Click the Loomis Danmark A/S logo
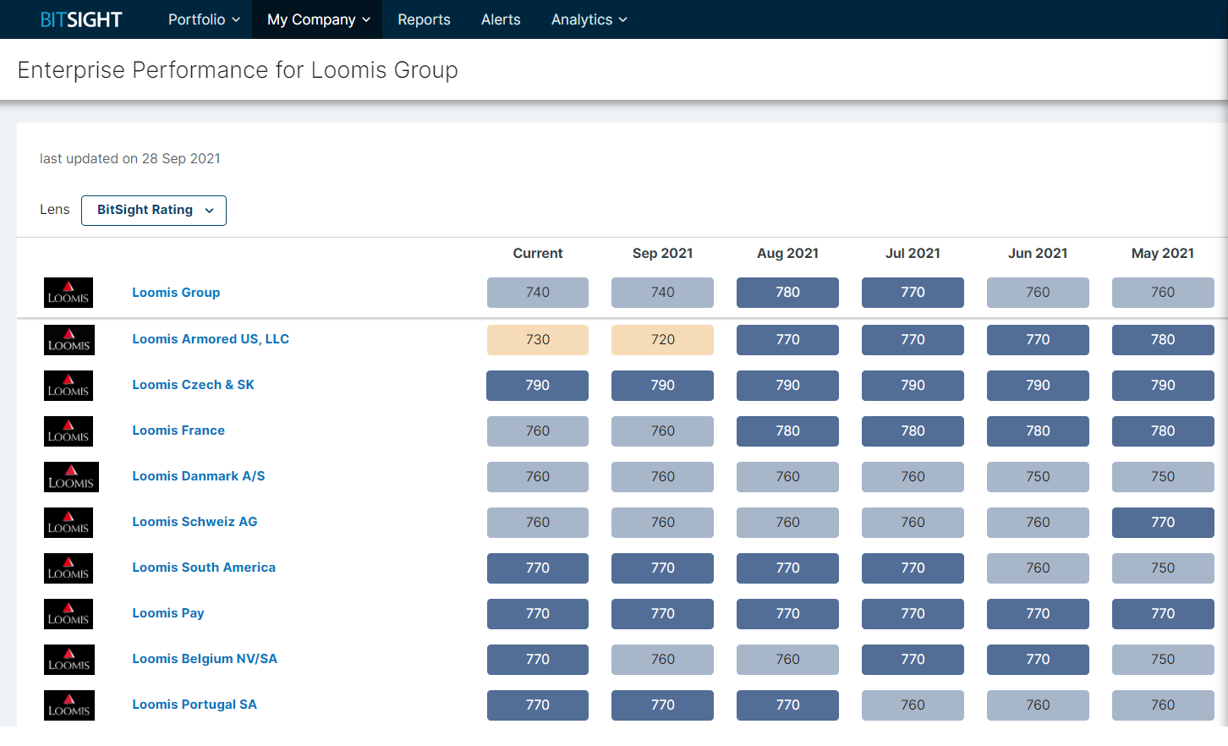 [x=71, y=477]
